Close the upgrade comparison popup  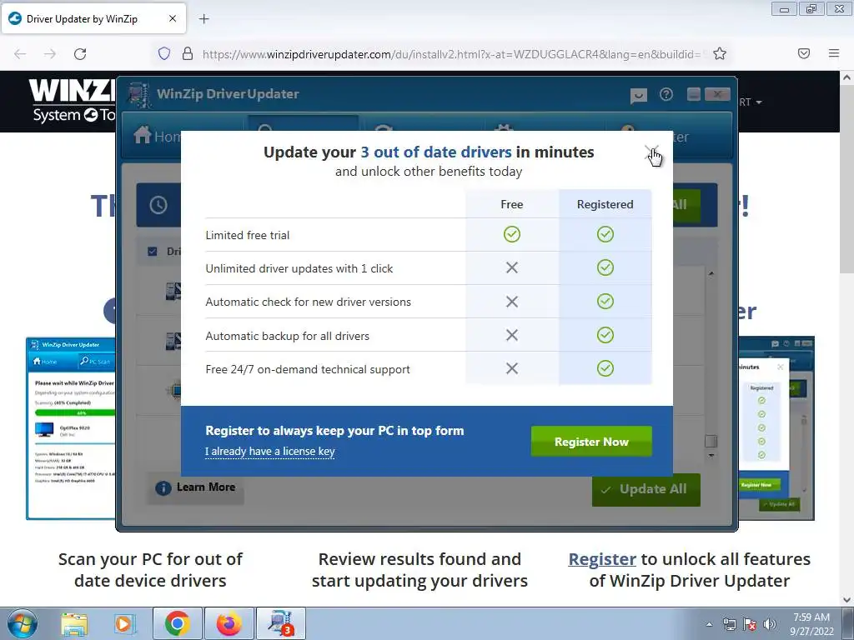pos(651,152)
